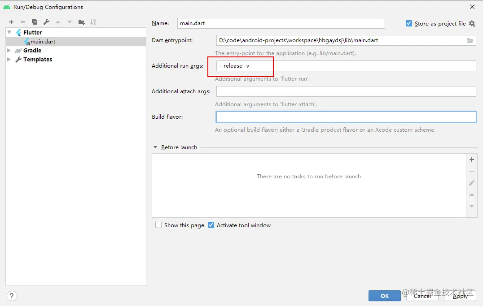Click 'There are no tasks to run before launch' text
Image resolution: width=483 pixels, height=306 pixels.
(x=309, y=177)
